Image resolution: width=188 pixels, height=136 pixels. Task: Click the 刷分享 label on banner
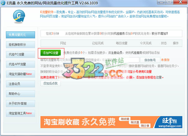[x=145, y=126]
